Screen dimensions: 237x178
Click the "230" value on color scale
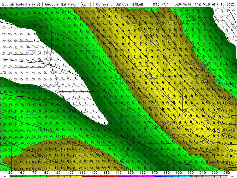pyautogui.click(x=227, y=173)
